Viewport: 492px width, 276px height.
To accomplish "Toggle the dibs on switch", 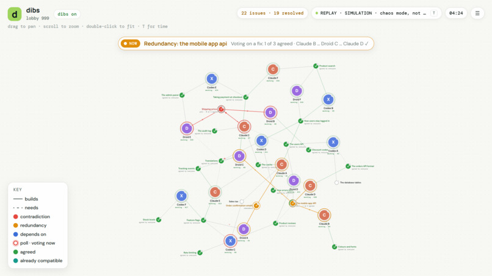I will tap(67, 14).
